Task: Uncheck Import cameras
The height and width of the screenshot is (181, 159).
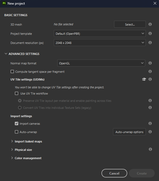Action: [x=16, y=124]
